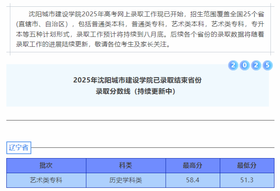Click the first blue circle showing 2
280x191 pixels.
tap(233, 65)
